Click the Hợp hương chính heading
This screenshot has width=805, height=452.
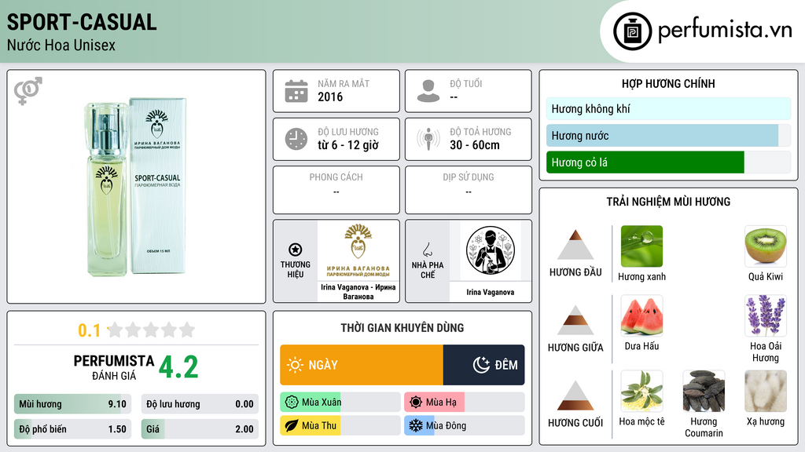click(668, 83)
